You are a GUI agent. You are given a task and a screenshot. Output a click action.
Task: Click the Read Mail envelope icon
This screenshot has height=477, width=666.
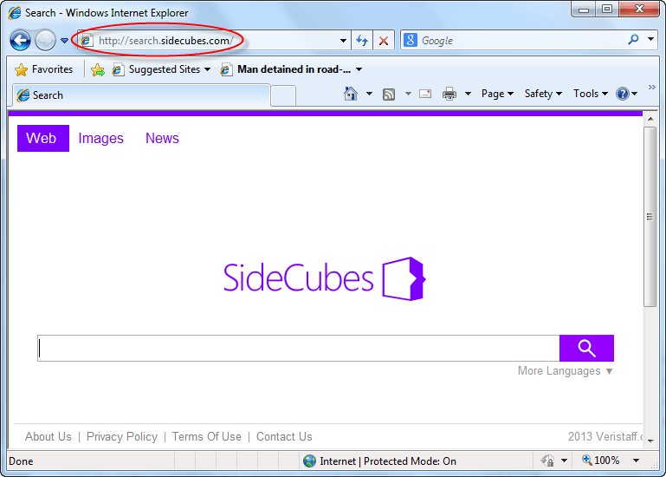425,94
